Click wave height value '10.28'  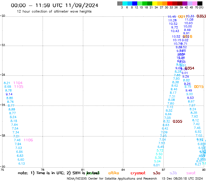coord(173,20)
